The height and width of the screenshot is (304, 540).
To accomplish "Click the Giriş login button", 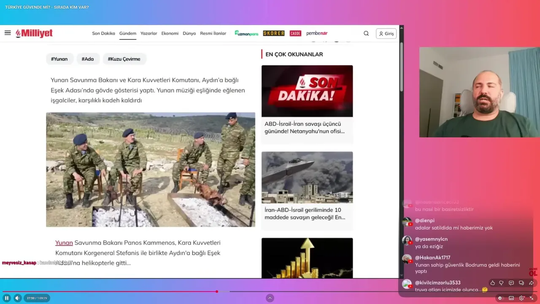I will click(x=386, y=33).
